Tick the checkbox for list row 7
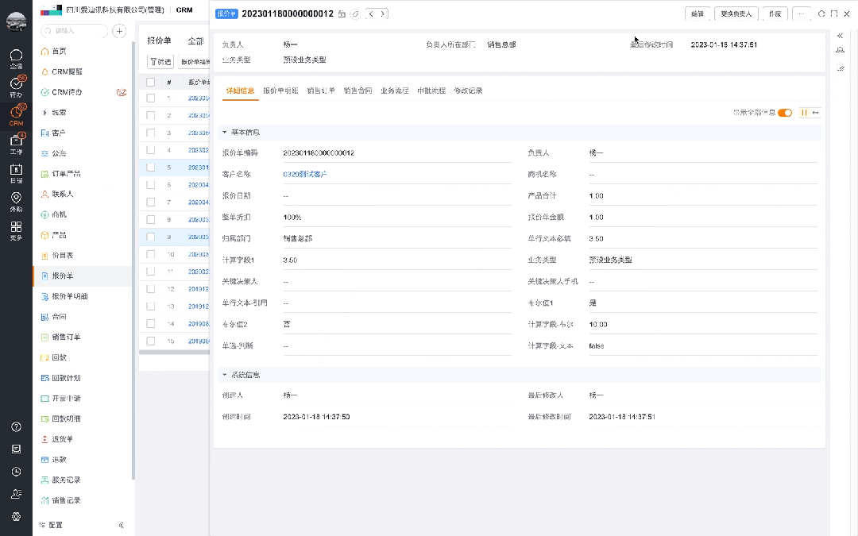The height and width of the screenshot is (536, 858). (x=150, y=202)
